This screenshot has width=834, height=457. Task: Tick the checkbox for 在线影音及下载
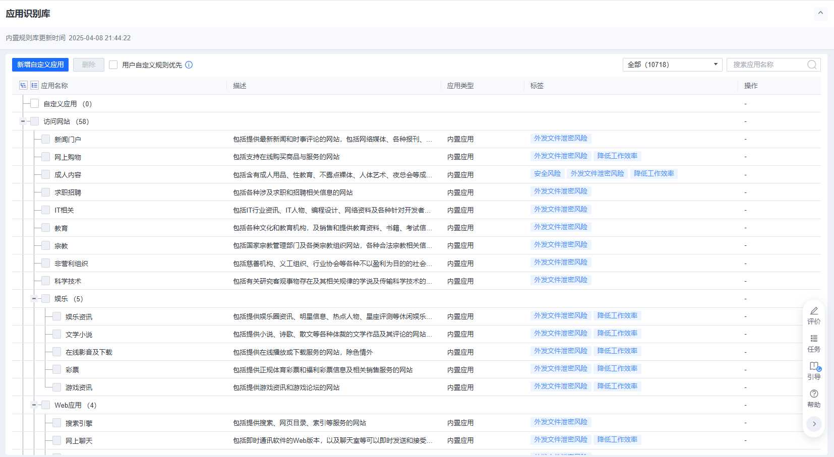57,352
